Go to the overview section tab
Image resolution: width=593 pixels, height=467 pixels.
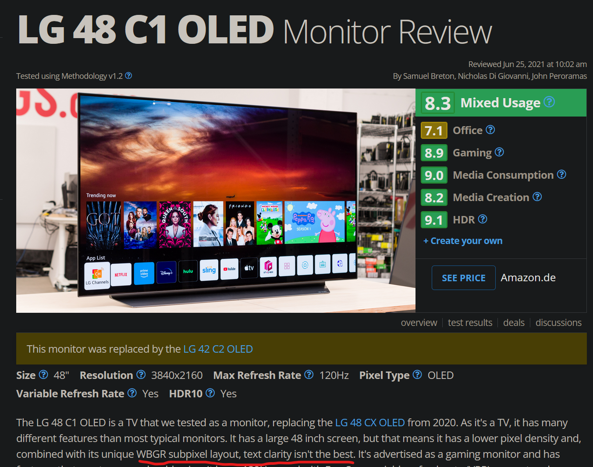tap(419, 323)
